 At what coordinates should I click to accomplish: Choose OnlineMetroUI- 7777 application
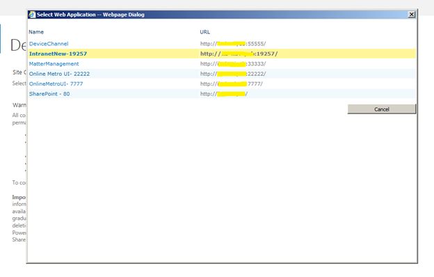(56, 84)
